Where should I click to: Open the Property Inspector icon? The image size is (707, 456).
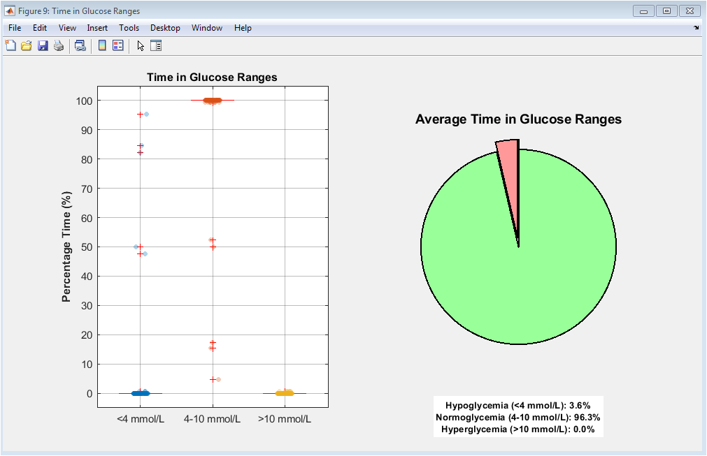click(156, 46)
